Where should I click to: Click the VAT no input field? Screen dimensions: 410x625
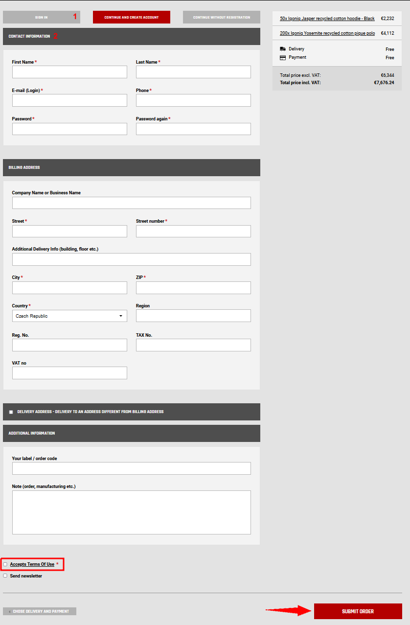click(x=69, y=373)
